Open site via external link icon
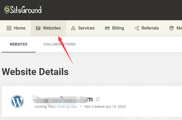182x120 pixels. 98,99
